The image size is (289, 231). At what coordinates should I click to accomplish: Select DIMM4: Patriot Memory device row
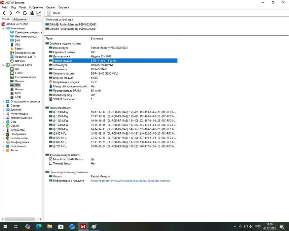[x=71, y=29]
